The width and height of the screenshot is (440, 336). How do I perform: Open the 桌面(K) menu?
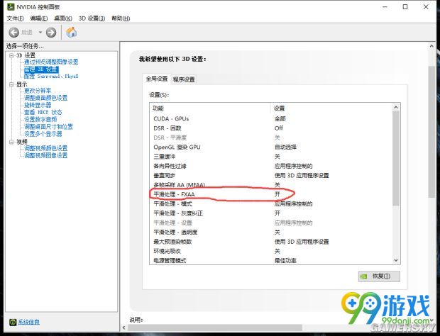point(63,18)
